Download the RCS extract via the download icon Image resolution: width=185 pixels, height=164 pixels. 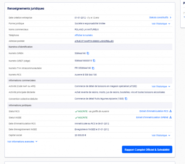click(171, 111)
